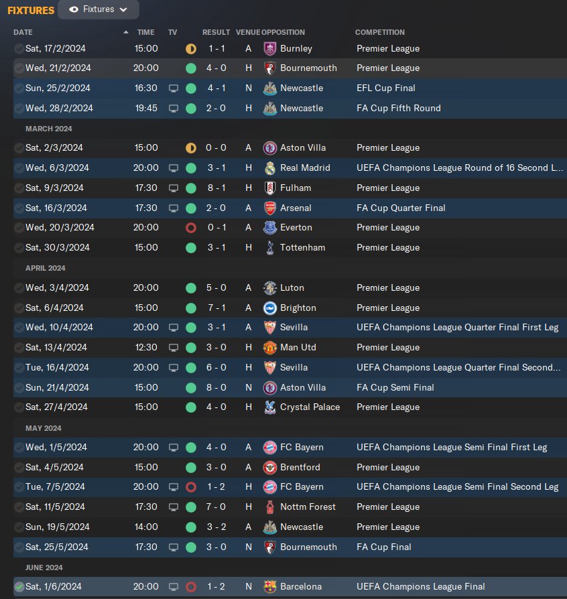Click the Barcelona club badge
The image size is (567, 599).
(x=269, y=586)
